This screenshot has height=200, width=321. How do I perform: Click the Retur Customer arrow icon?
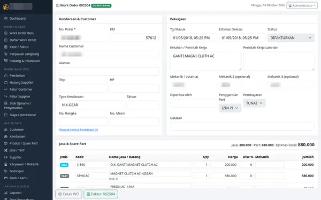(x=6, y=90)
